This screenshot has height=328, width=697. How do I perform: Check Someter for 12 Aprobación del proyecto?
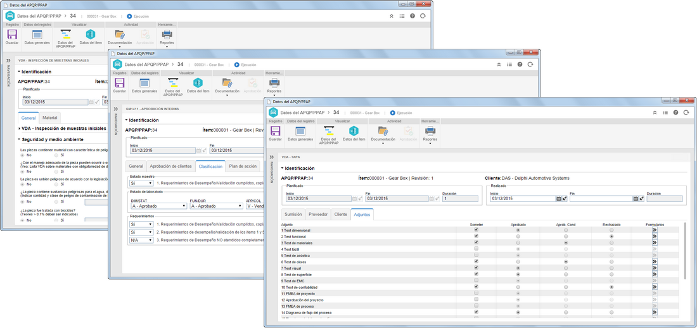[x=476, y=300]
